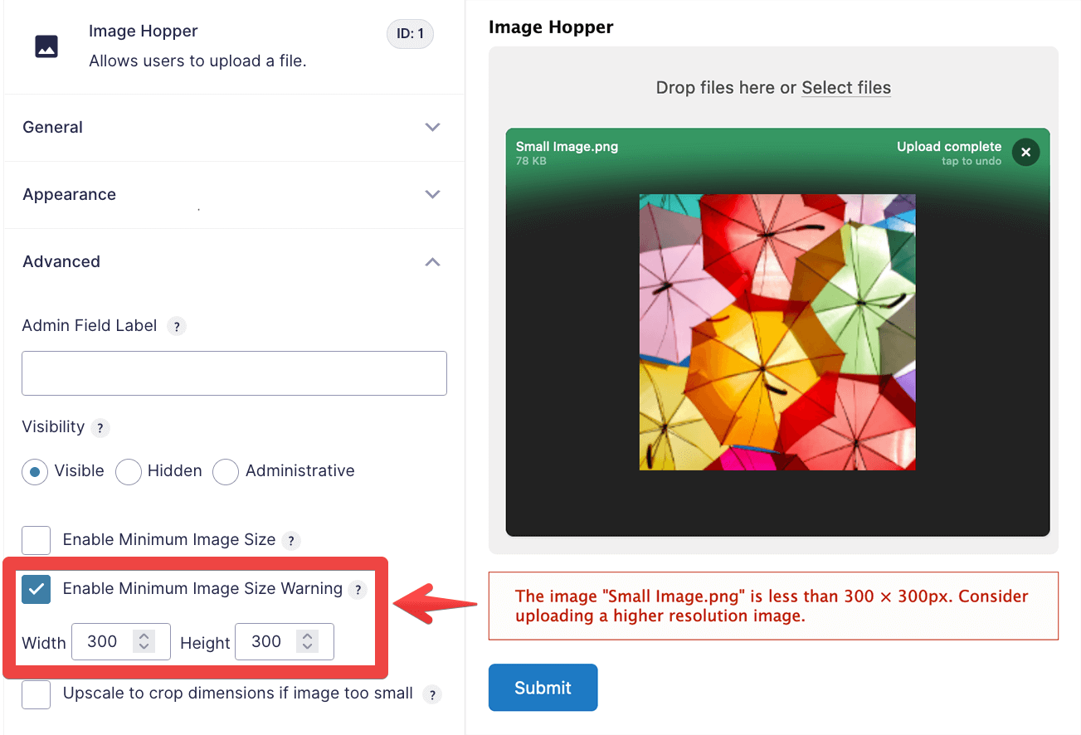View help for Enable Minimum Image Size
The image size is (1081, 735).
click(x=291, y=540)
